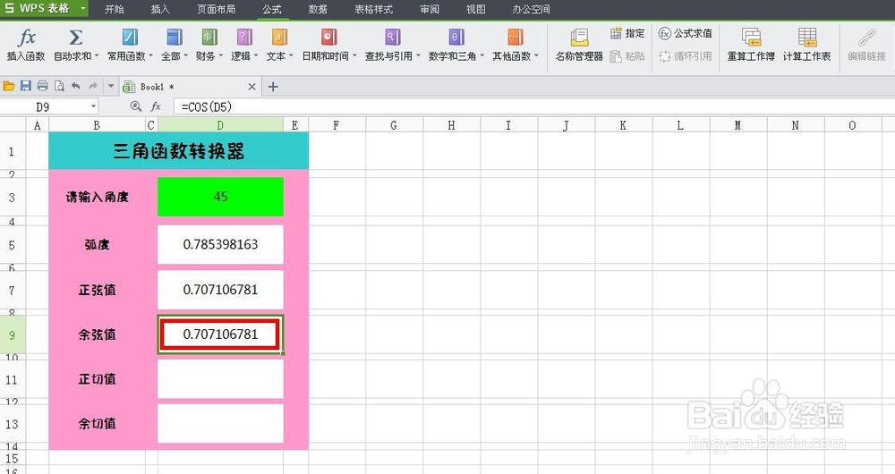The width and height of the screenshot is (895, 474).
Task: Select the empty 正切值 result cell
Action: coord(220,379)
